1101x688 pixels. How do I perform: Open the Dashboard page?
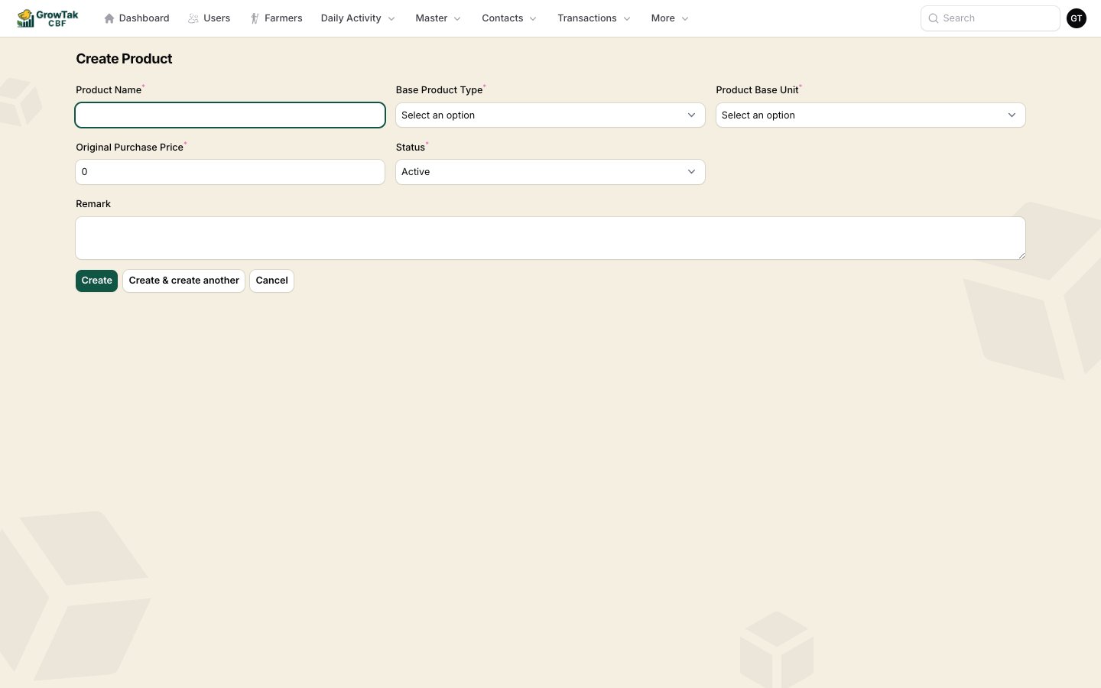[137, 18]
